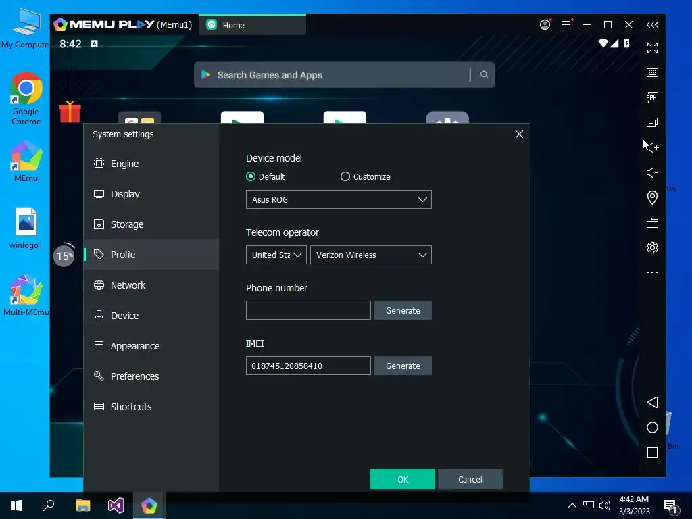Click search magnifier in Games search bar
Screen dimensions: 692x519
[484, 74]
